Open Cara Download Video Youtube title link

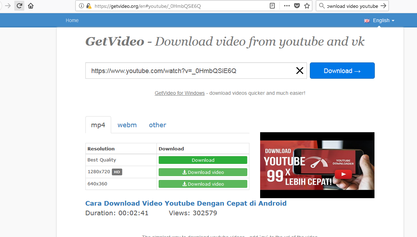[186, 203]
